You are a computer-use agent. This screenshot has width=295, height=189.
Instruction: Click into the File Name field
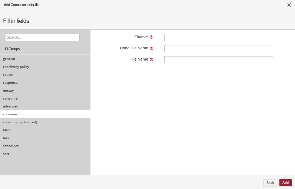(218, 60)
